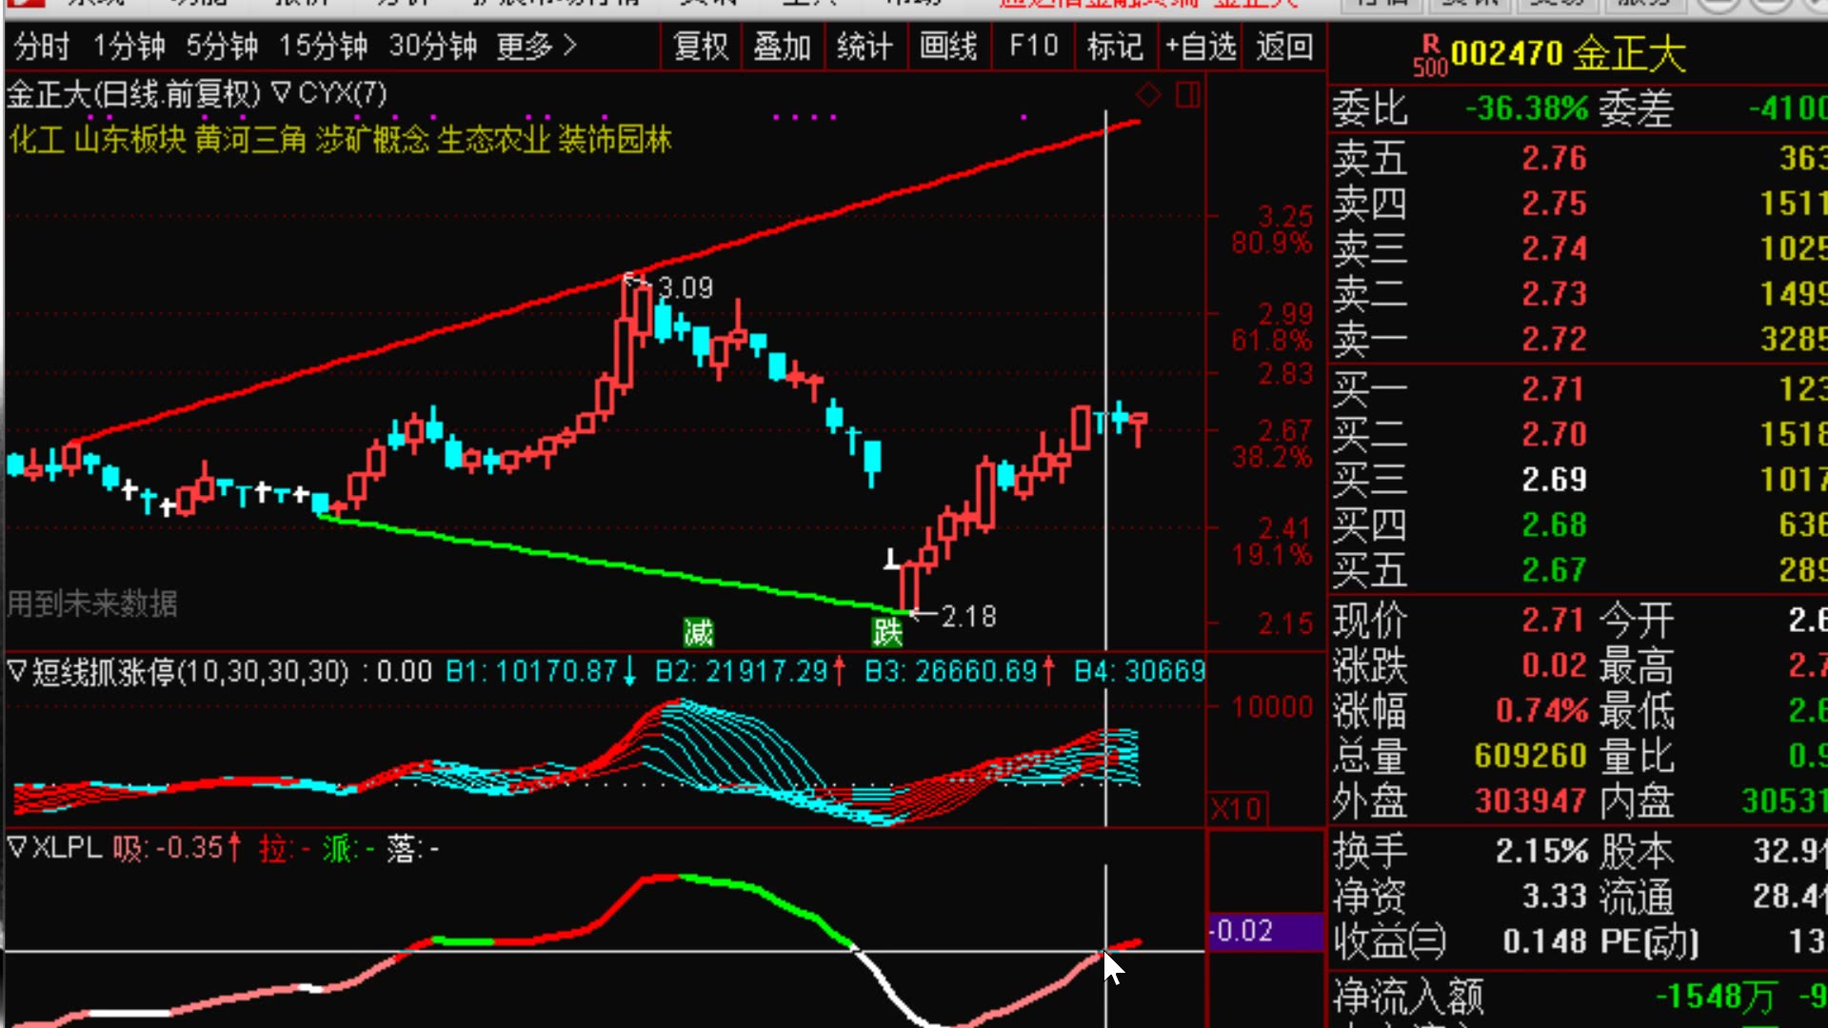
Task: Click the 吸: -0.35 XLPL value
Action: tap(177, 848)
